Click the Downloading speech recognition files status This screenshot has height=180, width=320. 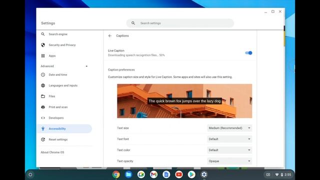click(x=136, y=55)
